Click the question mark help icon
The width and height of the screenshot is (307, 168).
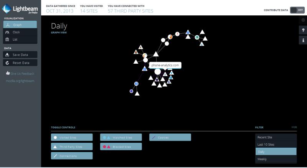pos(303,30)
